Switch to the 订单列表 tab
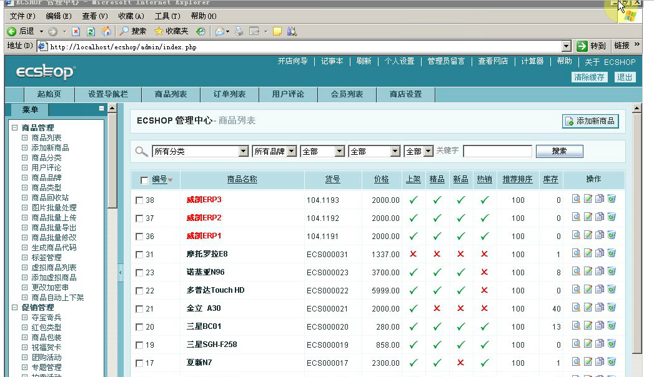 point(229,95)
